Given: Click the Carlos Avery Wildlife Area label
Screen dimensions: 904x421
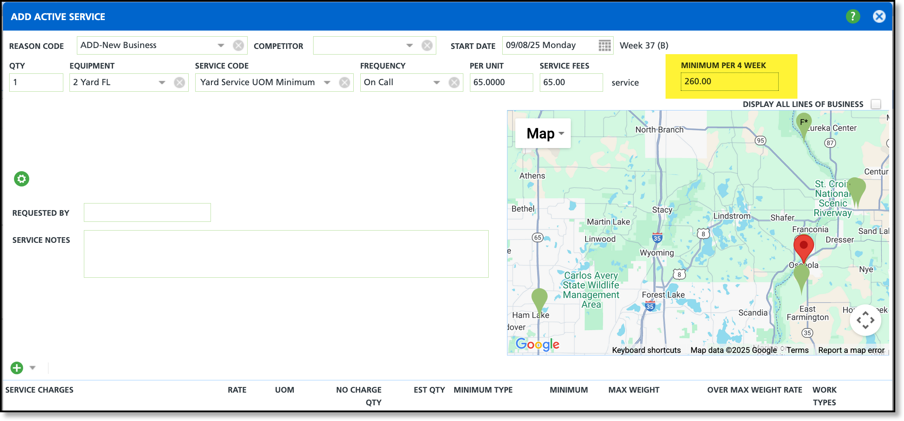Looking at the screenshot, I should click(x=591, y=290).
